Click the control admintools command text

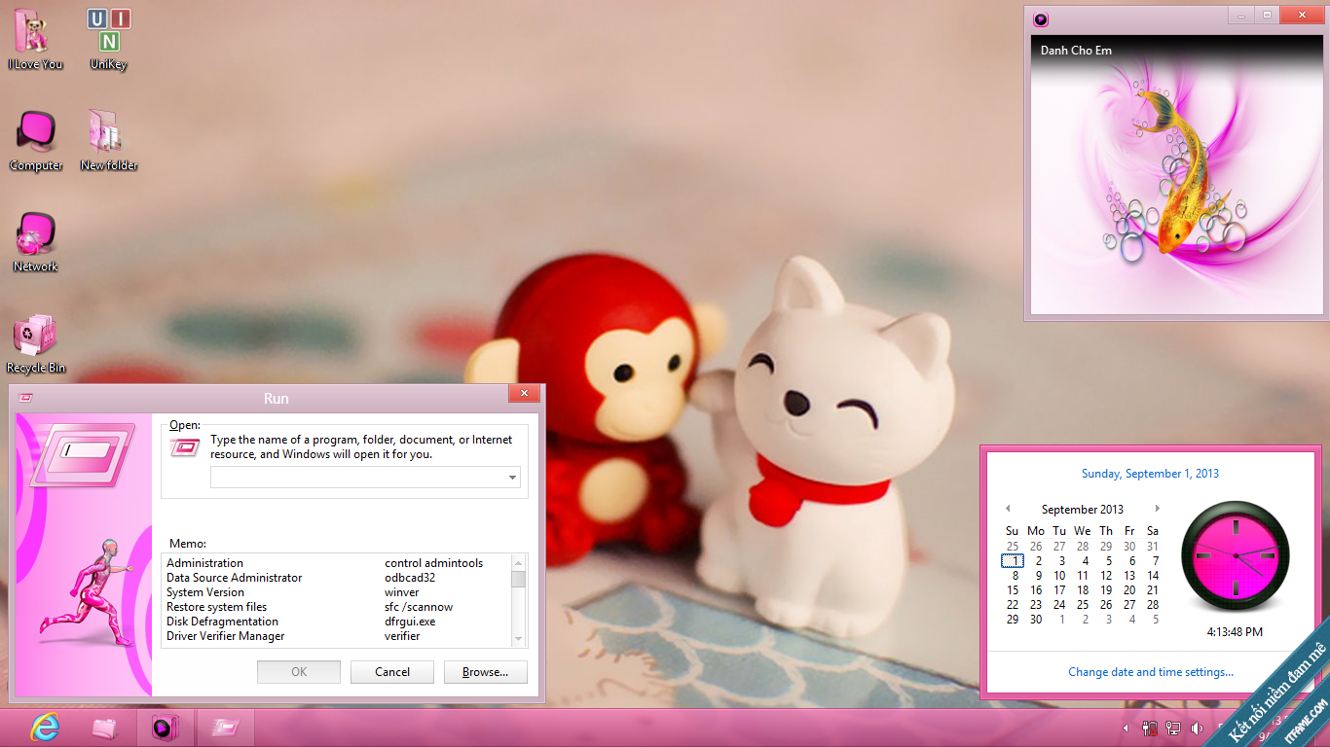pos(433,563)
